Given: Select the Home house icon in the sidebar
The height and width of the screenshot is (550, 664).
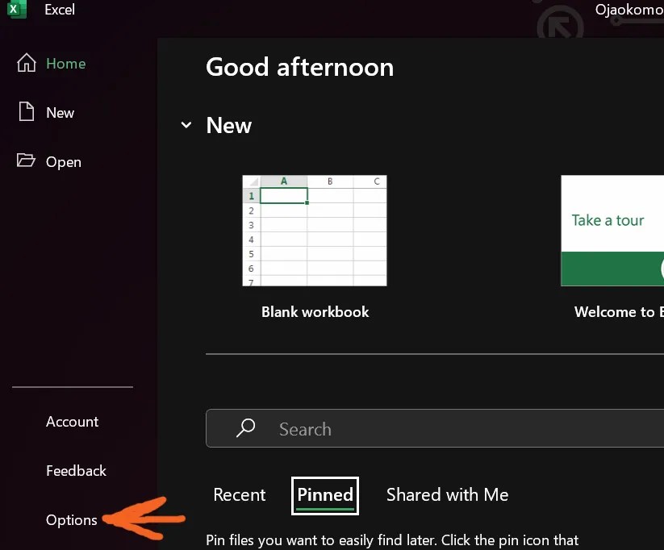Looking at the screenshot, I should (x=26, y=63).
